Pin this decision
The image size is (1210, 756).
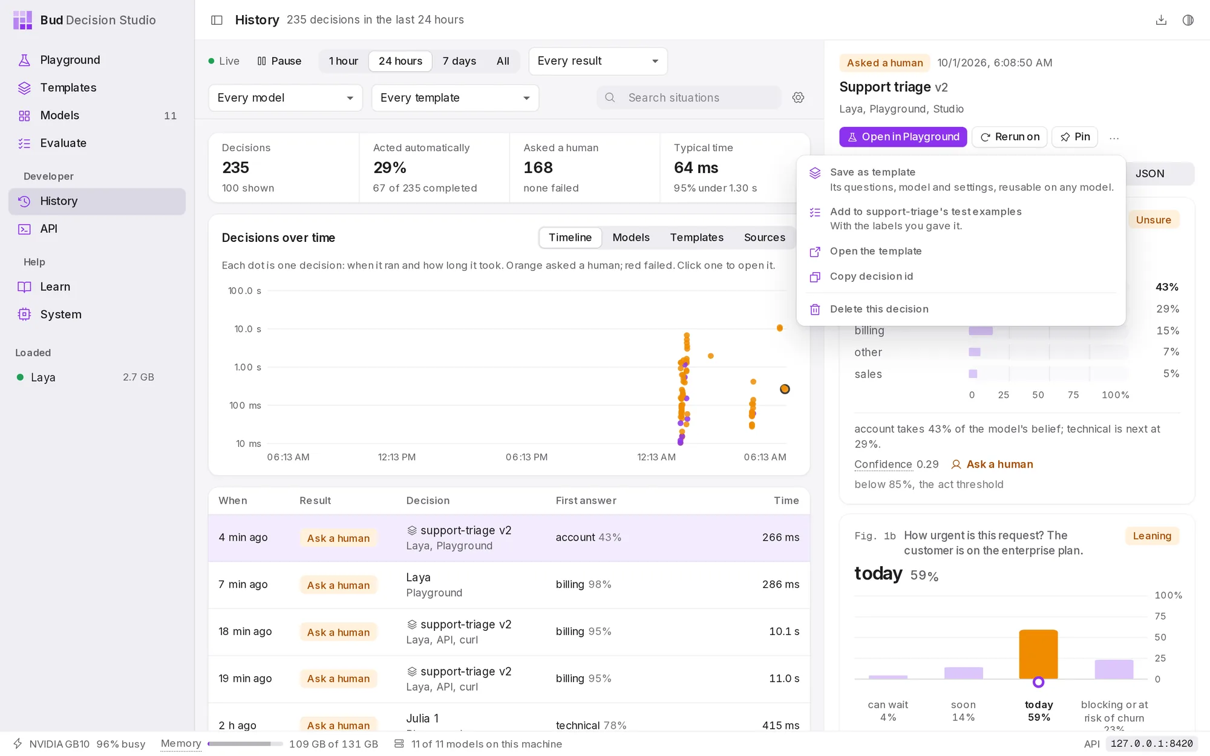pos(1074,137)
